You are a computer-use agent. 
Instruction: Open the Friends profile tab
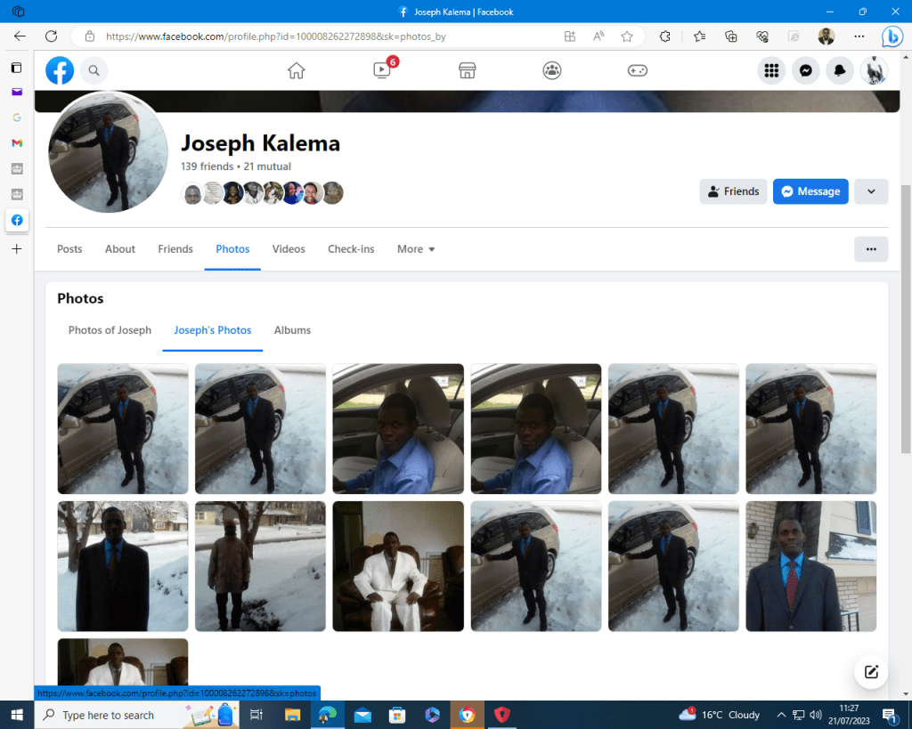[175, 249]
